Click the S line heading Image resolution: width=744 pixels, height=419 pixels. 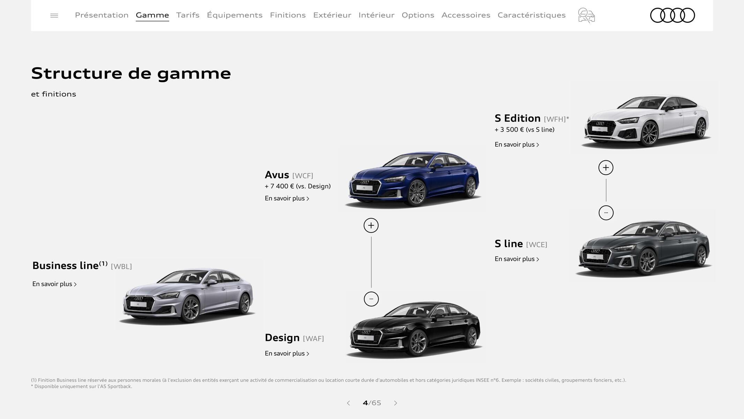click(x=509, y=243)
